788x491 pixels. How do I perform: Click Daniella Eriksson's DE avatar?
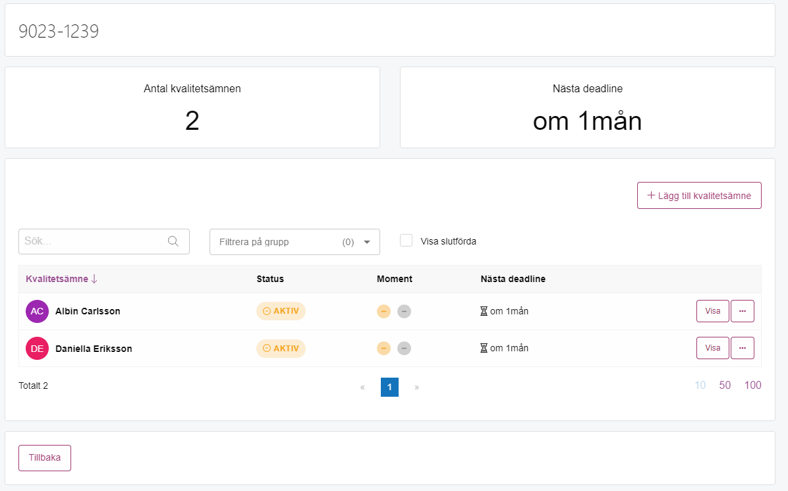click(x=37, y=348)
